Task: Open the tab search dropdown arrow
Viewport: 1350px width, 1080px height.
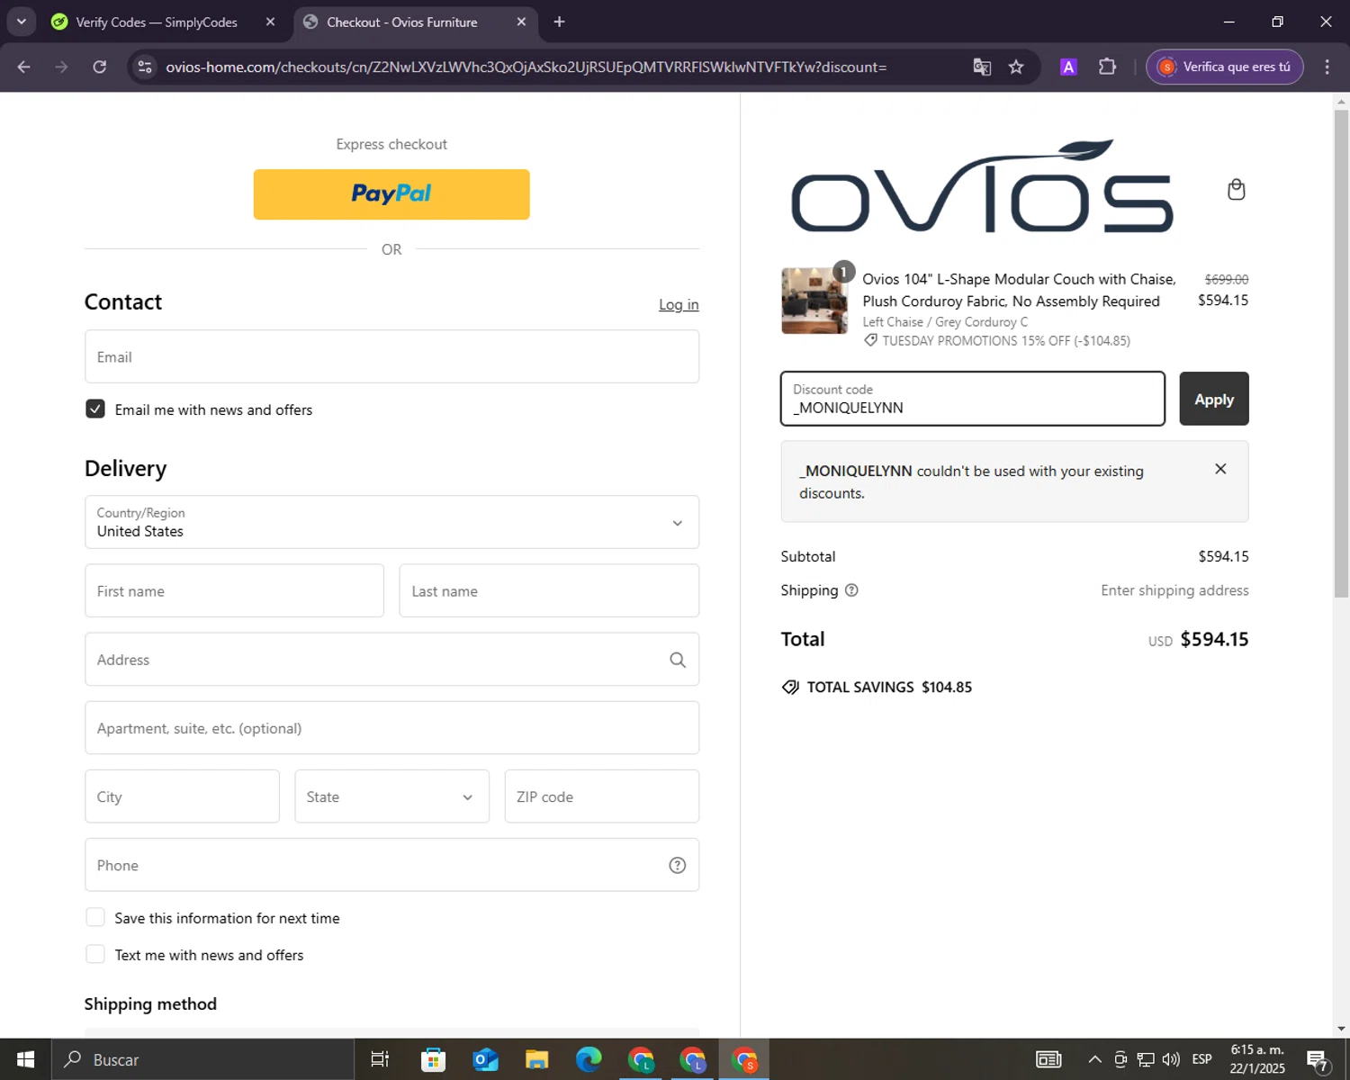Action: pyautogui.click(x=21, y=22)
